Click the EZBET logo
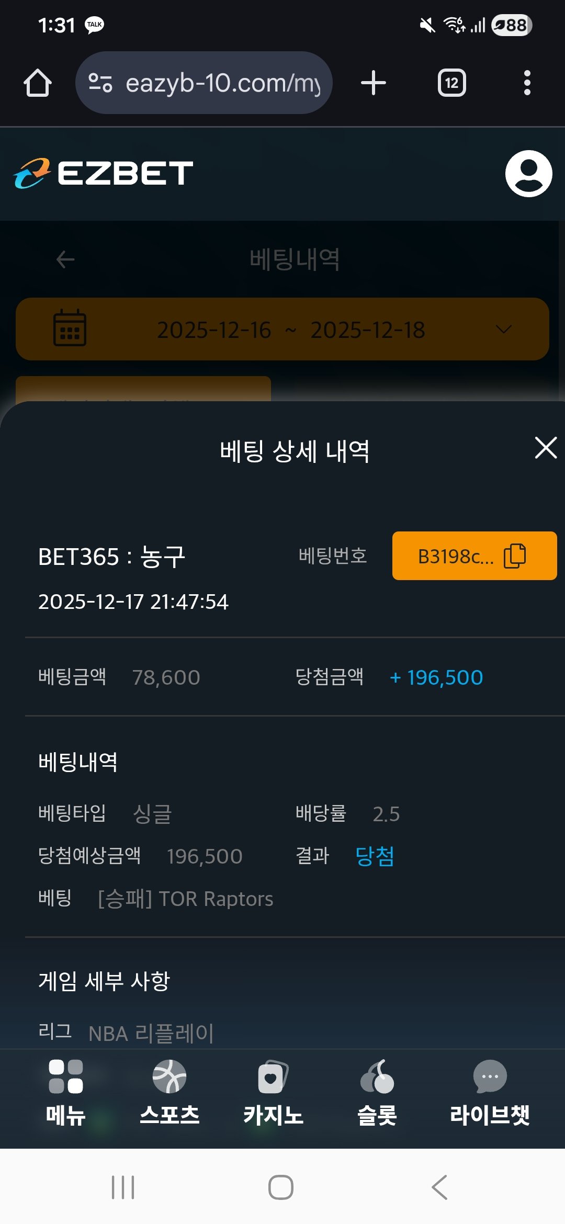This screenshot has width=565, height=1224. click(x=104, y=174)
